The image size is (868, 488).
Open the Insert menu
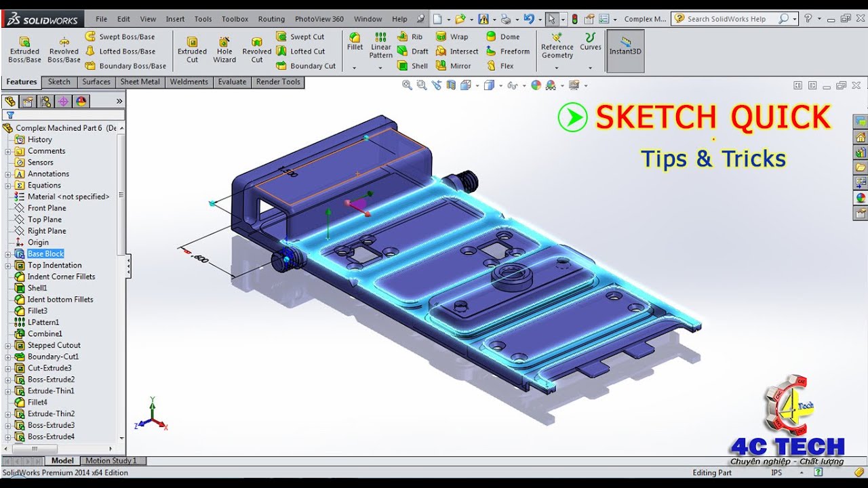click(175, 19)
